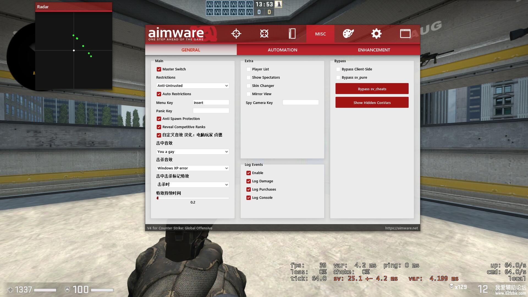Toggle Reveal Competitive Ranks checkbox
528x297 pixels.
(x=159, y=127)
